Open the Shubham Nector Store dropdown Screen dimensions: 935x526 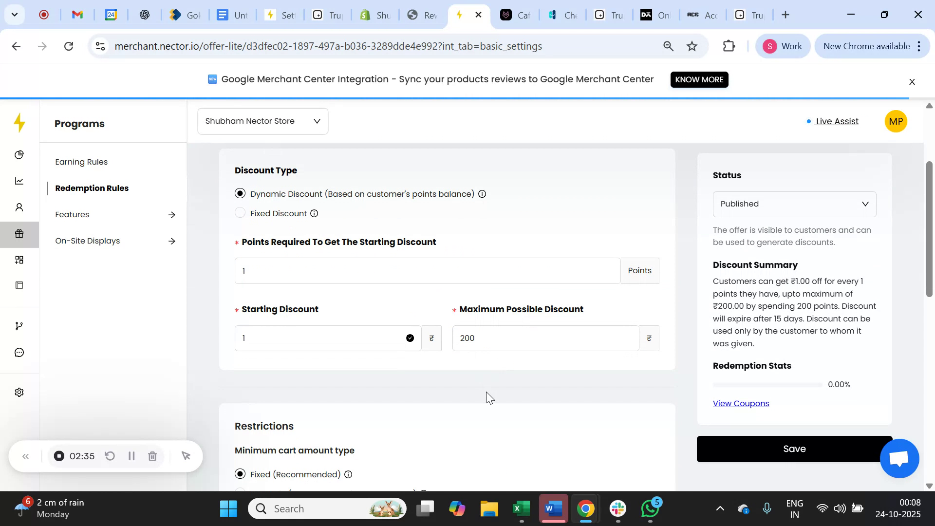click(262, 121)
